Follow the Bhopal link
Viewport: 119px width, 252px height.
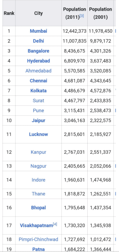[x=39, y=208]
